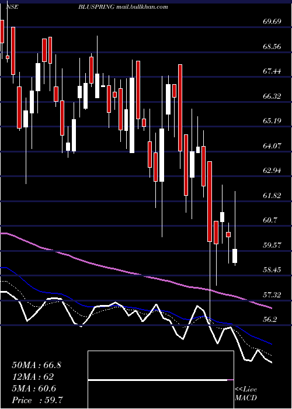The height and width of the screenshot is (409, 292).
Task: Click the MACD histogram box at bottom
Action: pyautogui.click(x=161, y=380)
